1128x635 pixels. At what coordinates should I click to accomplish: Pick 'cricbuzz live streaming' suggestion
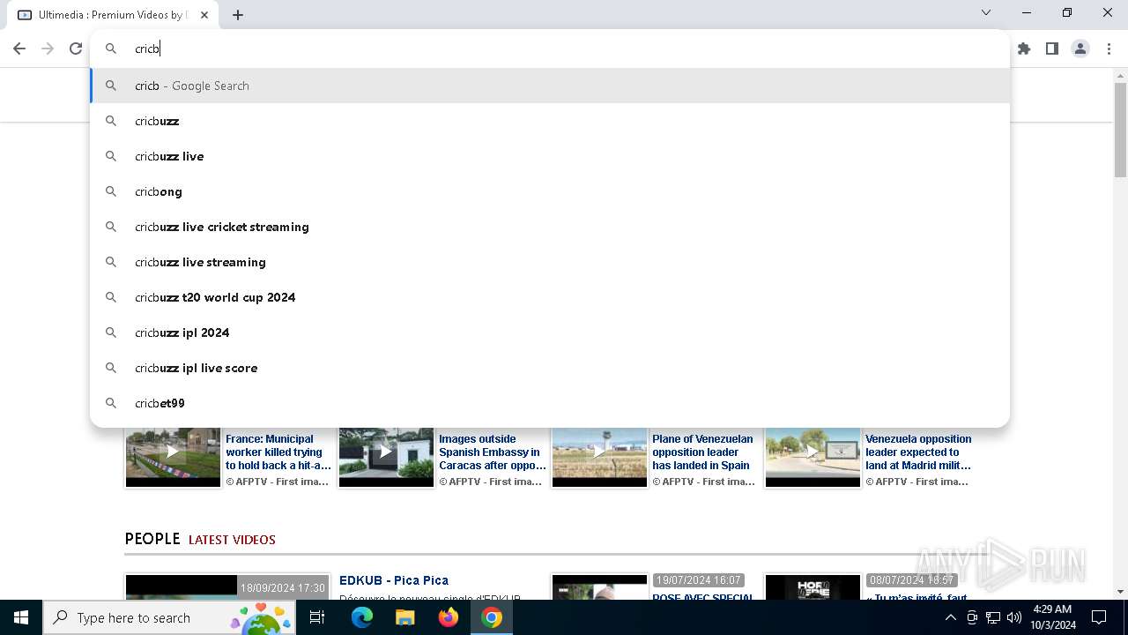[x=550, y=262]
